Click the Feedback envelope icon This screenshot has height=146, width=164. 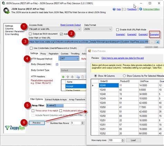pos(125,9)
